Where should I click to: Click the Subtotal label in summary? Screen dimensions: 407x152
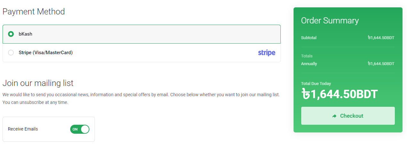[x=309, y=38]
